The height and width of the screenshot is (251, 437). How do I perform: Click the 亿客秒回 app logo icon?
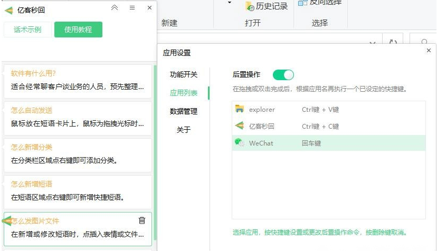click(9, 11)
